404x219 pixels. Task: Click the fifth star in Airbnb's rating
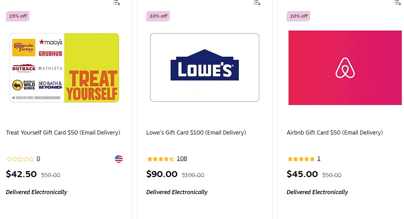tap(312, 159)
